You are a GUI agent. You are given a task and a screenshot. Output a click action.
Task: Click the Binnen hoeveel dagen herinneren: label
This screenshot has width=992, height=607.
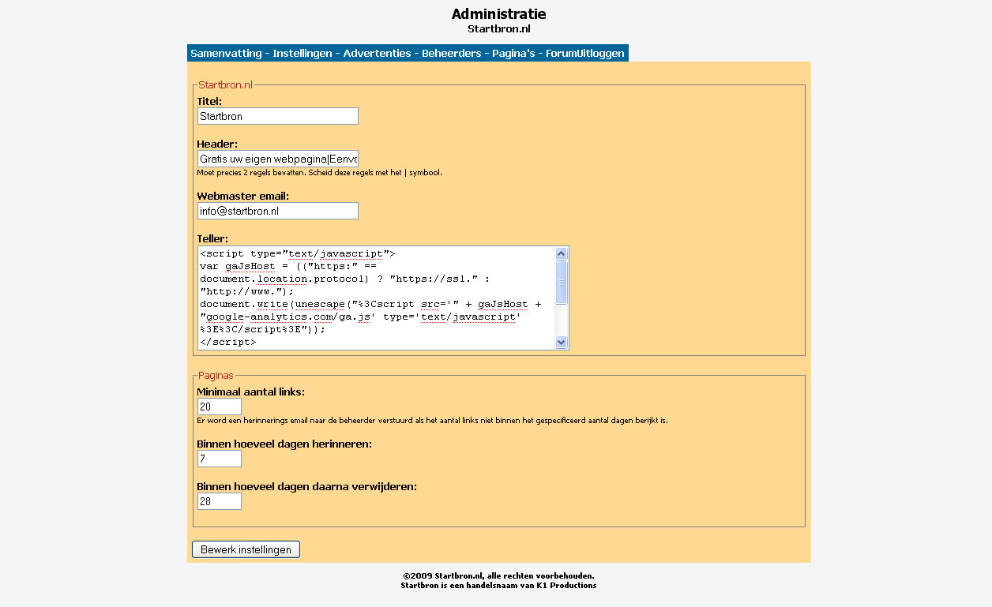tap(284, 444)
